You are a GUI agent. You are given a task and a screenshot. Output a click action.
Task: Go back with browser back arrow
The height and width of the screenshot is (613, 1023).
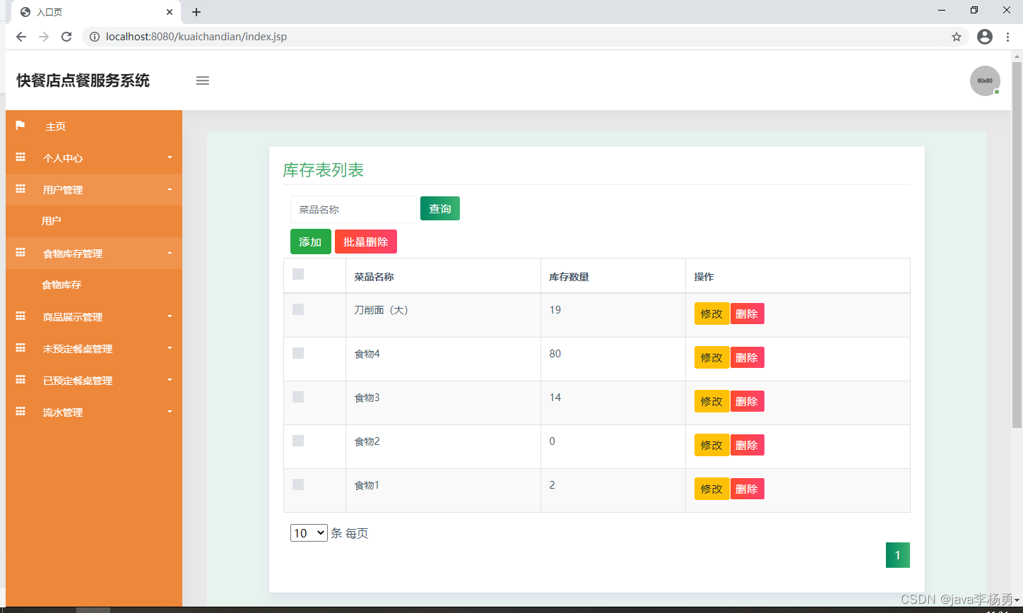click(x=21, y=37)
